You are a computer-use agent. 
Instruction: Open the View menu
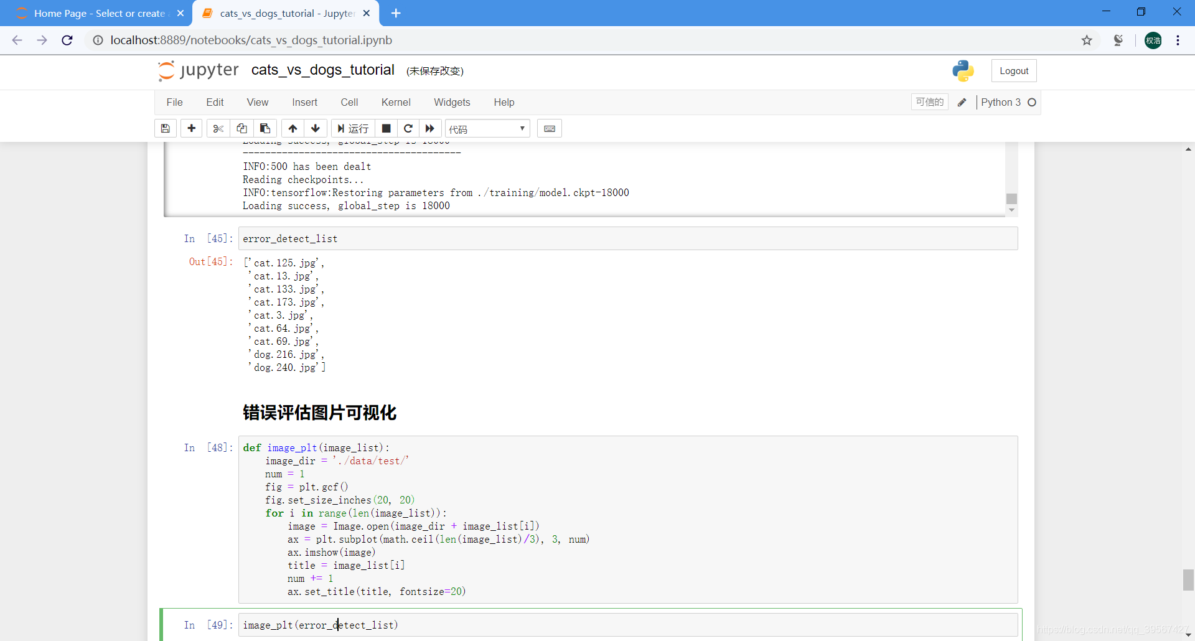[257, 102]
